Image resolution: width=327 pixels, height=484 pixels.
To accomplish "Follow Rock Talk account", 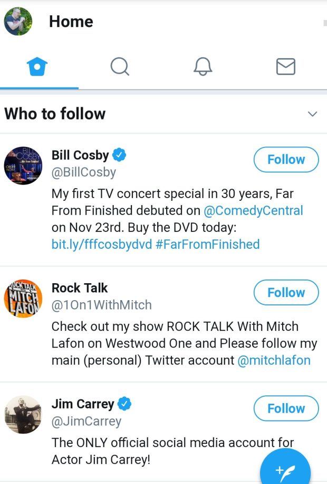I will tap(286, 293).
